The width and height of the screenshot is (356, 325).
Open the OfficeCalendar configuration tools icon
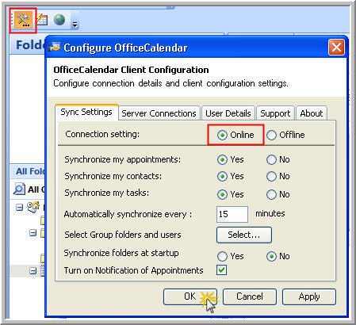point(23,20)
